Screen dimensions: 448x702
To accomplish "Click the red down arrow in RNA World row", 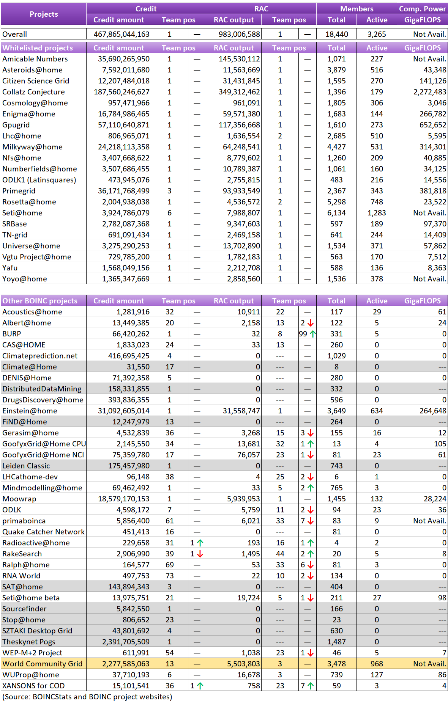I will [x=311, y=576].
